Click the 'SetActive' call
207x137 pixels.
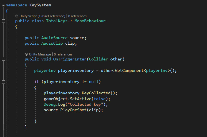(80, 99)
